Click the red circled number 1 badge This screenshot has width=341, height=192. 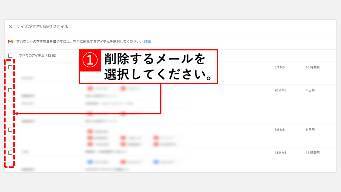90,60
